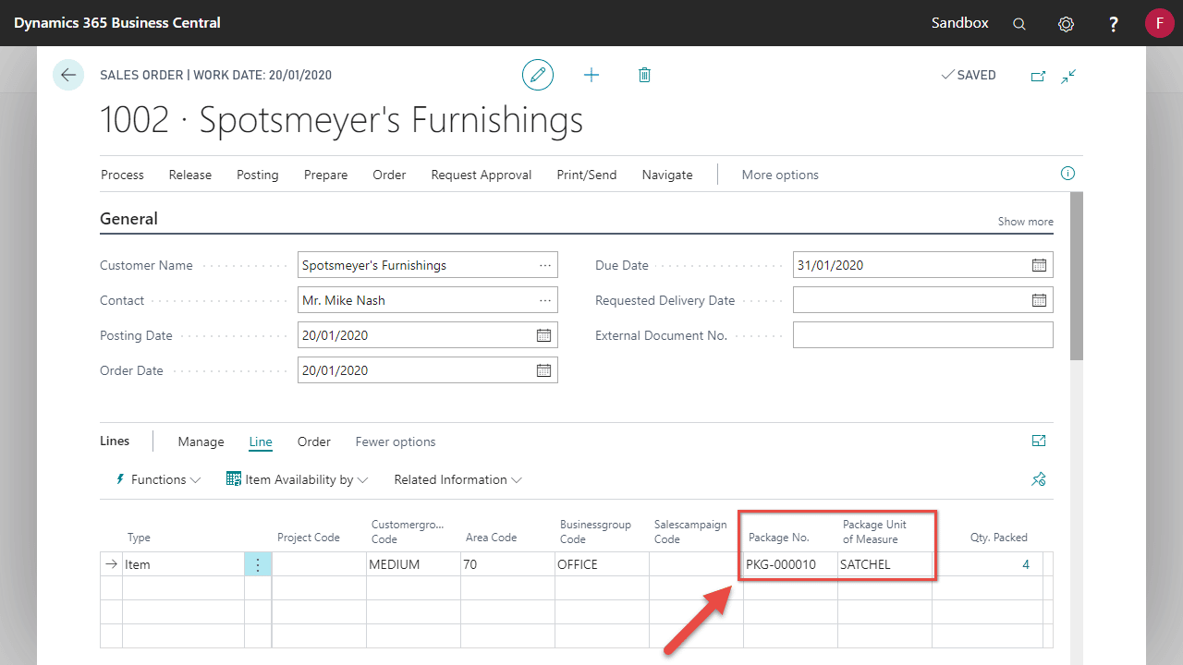Click the PKG-000010 package number cell
The width and height of the screenshot is (1183, 665).
790,564
